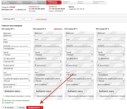
Task: Click Выберите карту for passenger 4
Action: [107, 91]
